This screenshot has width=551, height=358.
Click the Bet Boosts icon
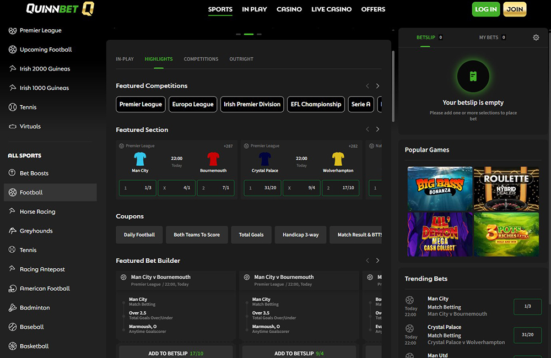pos(12,173)
